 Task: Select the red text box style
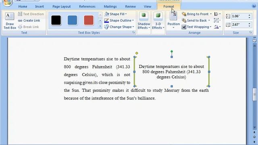tap(89, 20)
